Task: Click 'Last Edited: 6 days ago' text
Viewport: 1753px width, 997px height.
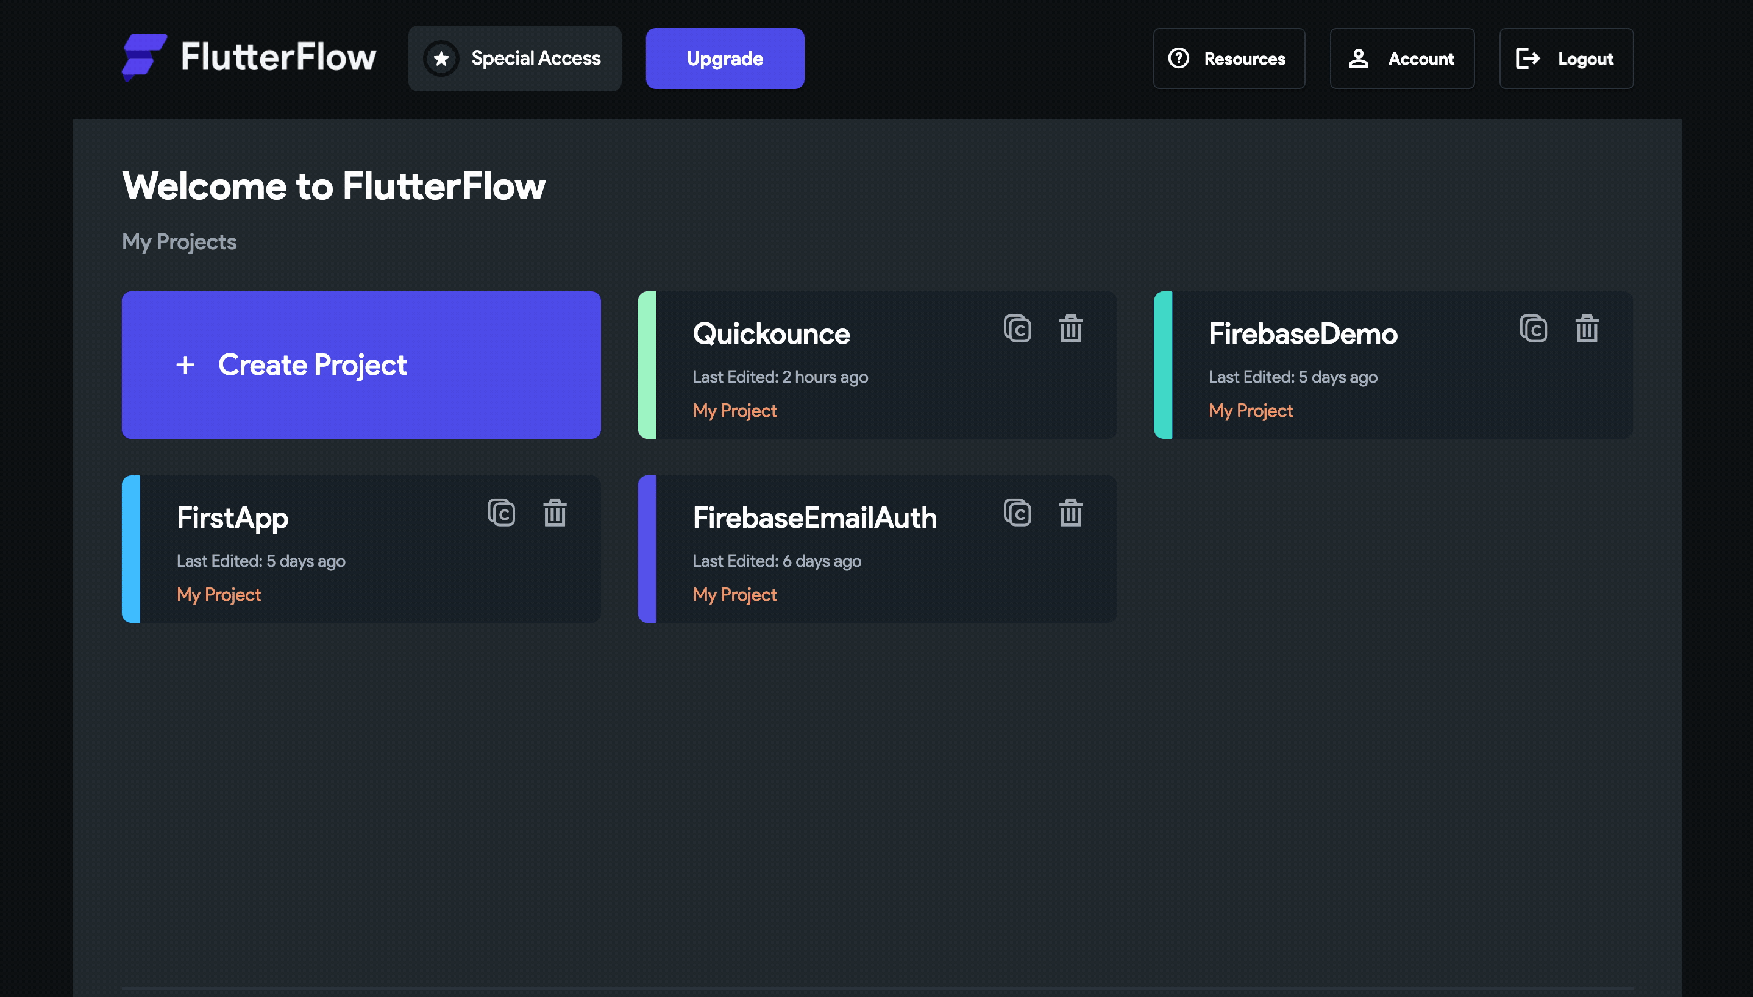Action: [777, 561]
